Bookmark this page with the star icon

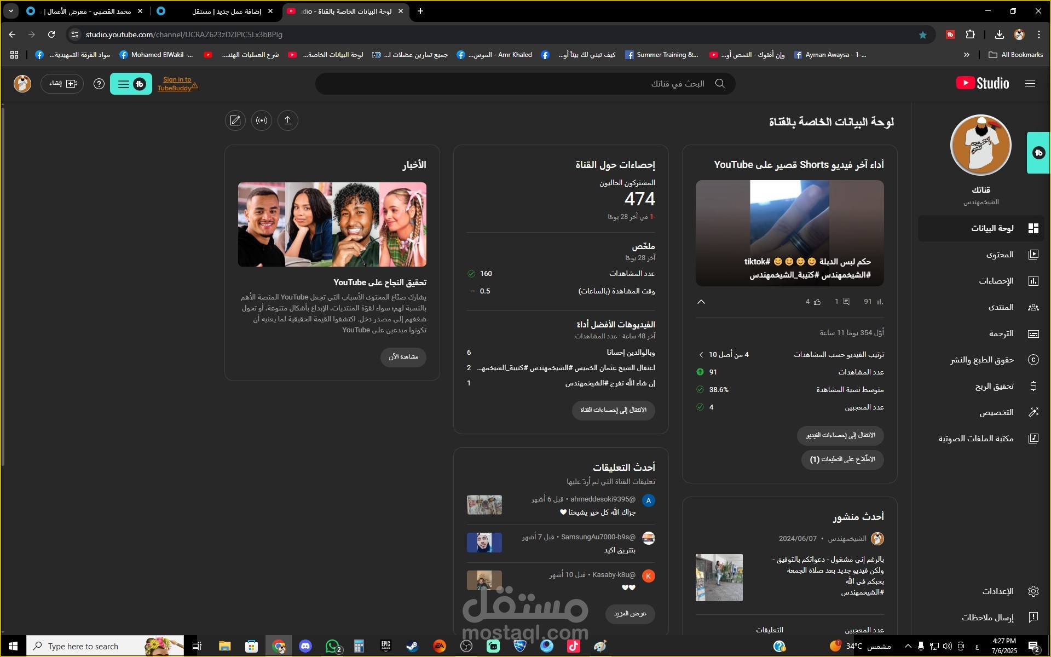click(x=923, y=34)
